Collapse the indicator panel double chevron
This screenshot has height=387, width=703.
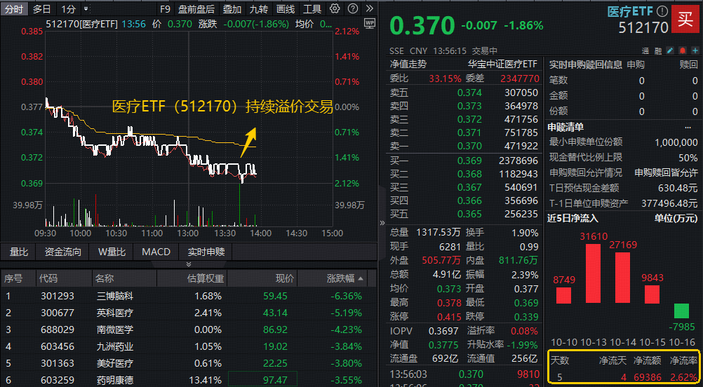pyautogui.click(x=187, y=264)
